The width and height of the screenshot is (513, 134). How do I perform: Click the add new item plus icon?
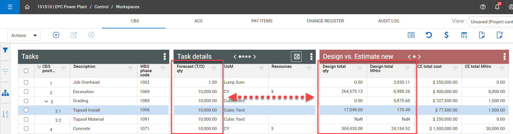(56, 35)
